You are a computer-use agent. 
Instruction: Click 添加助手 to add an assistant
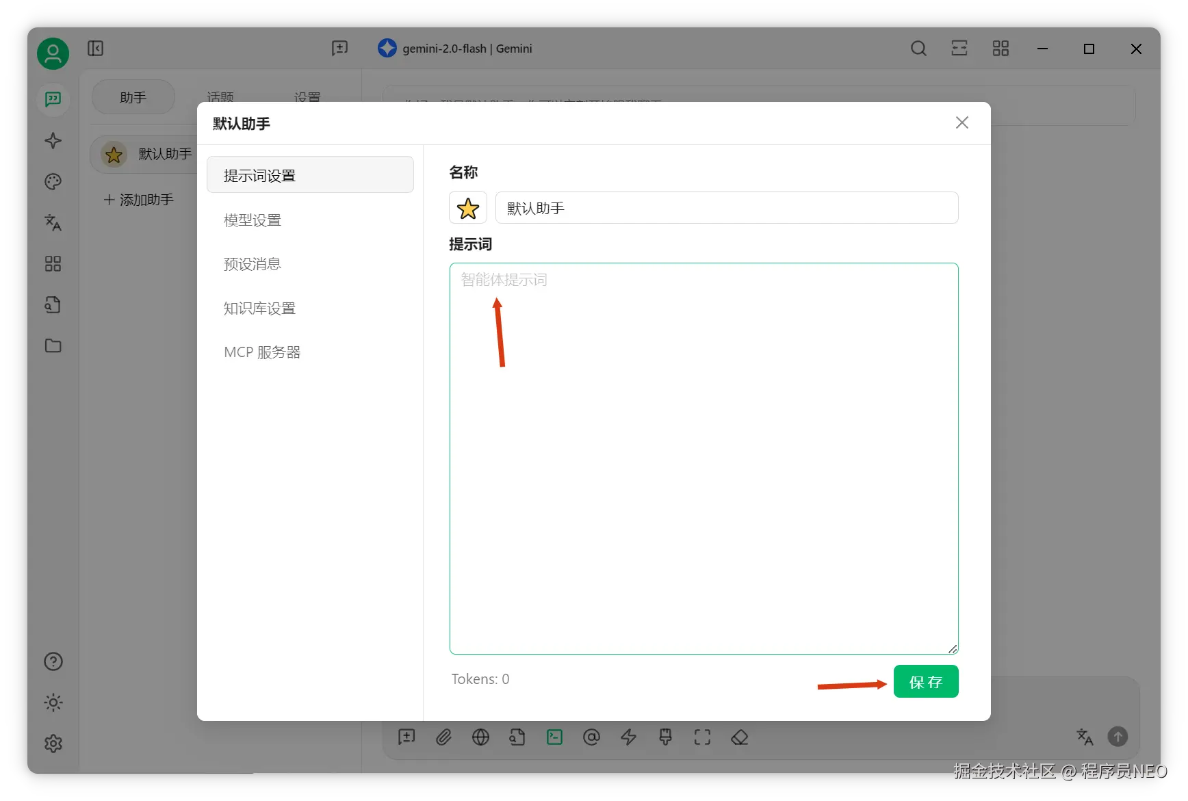coord(139,200)
